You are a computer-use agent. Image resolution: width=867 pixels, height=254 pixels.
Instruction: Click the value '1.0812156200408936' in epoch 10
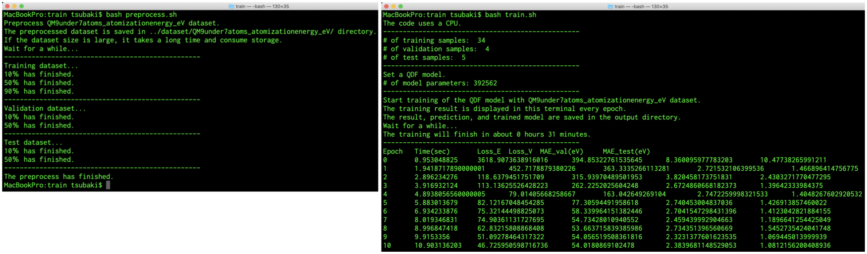795,246
